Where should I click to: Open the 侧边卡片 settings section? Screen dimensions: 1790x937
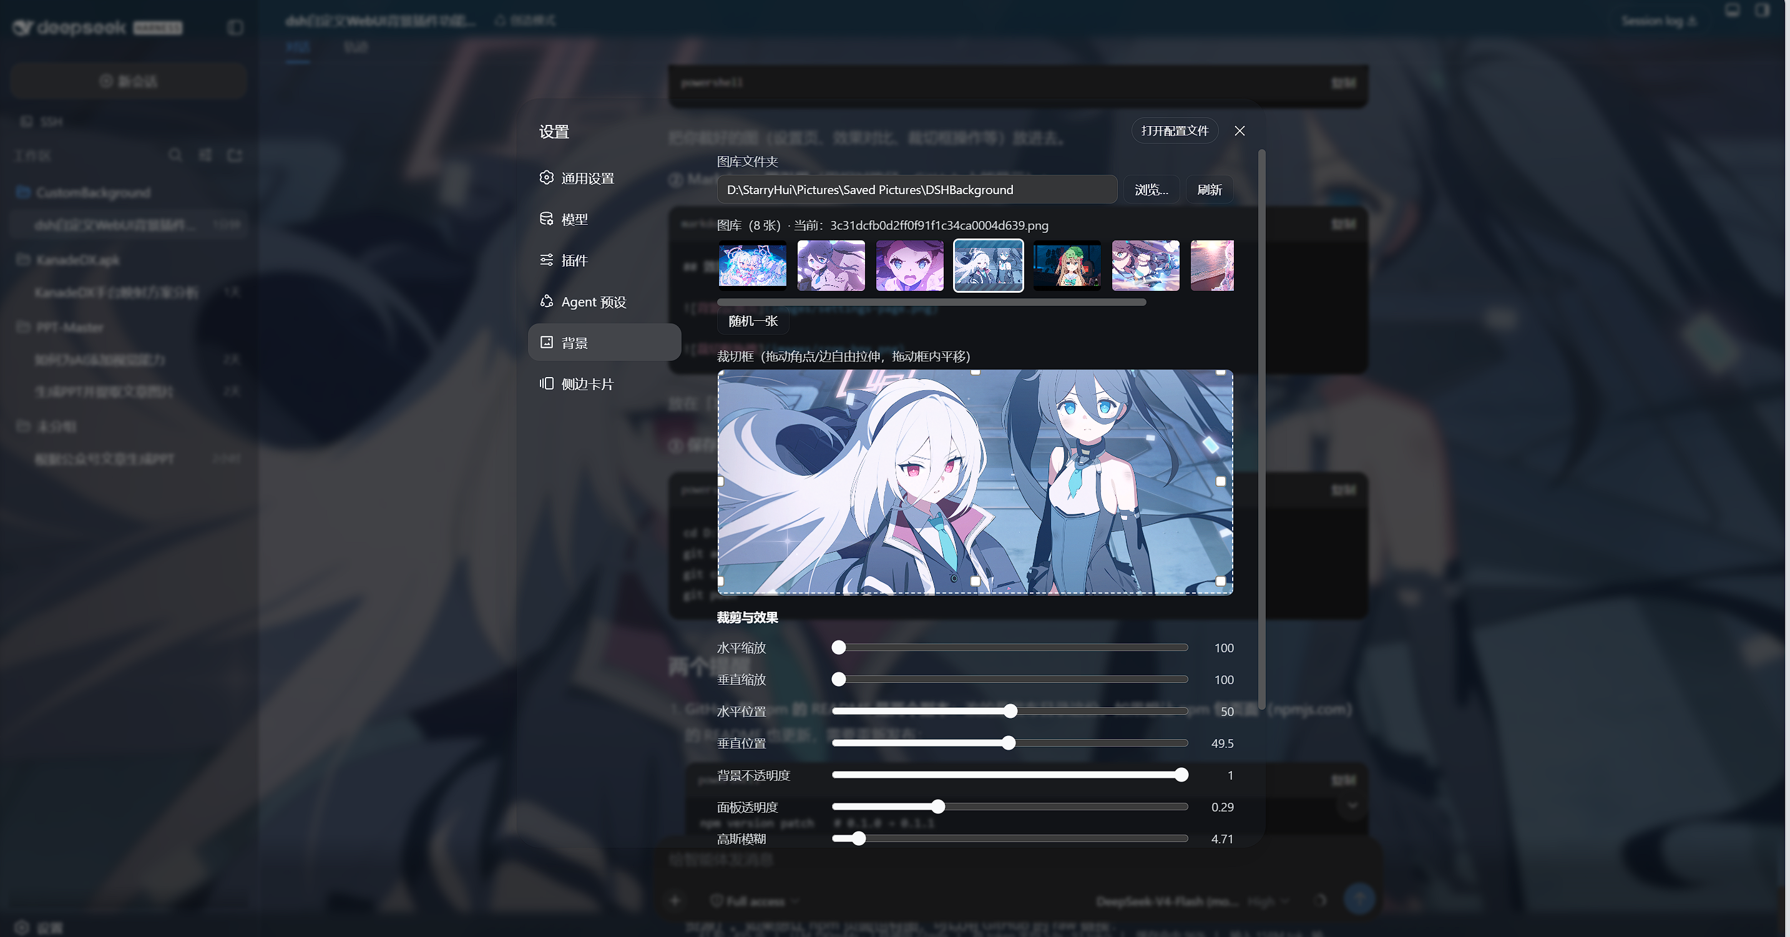[x=605, y=384]
